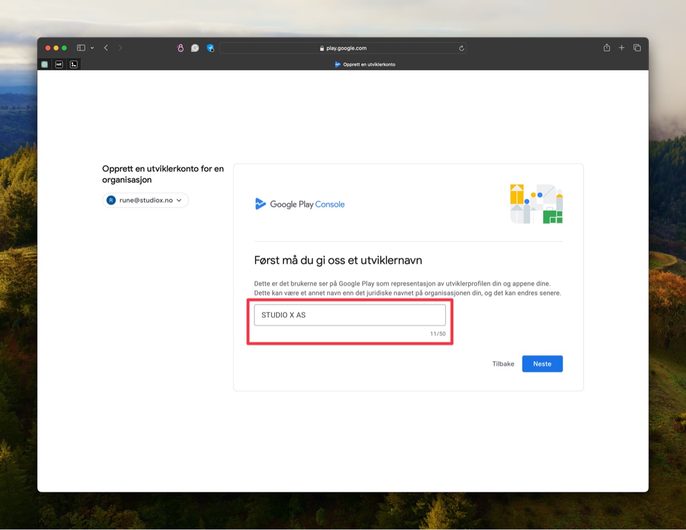Open the blue shield extension icon
Viewport: 686px width, 530px height.
pos(210,48)
